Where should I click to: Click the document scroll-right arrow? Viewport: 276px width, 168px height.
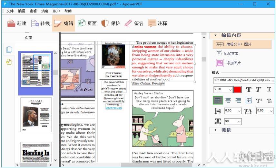tap(199, 165)
